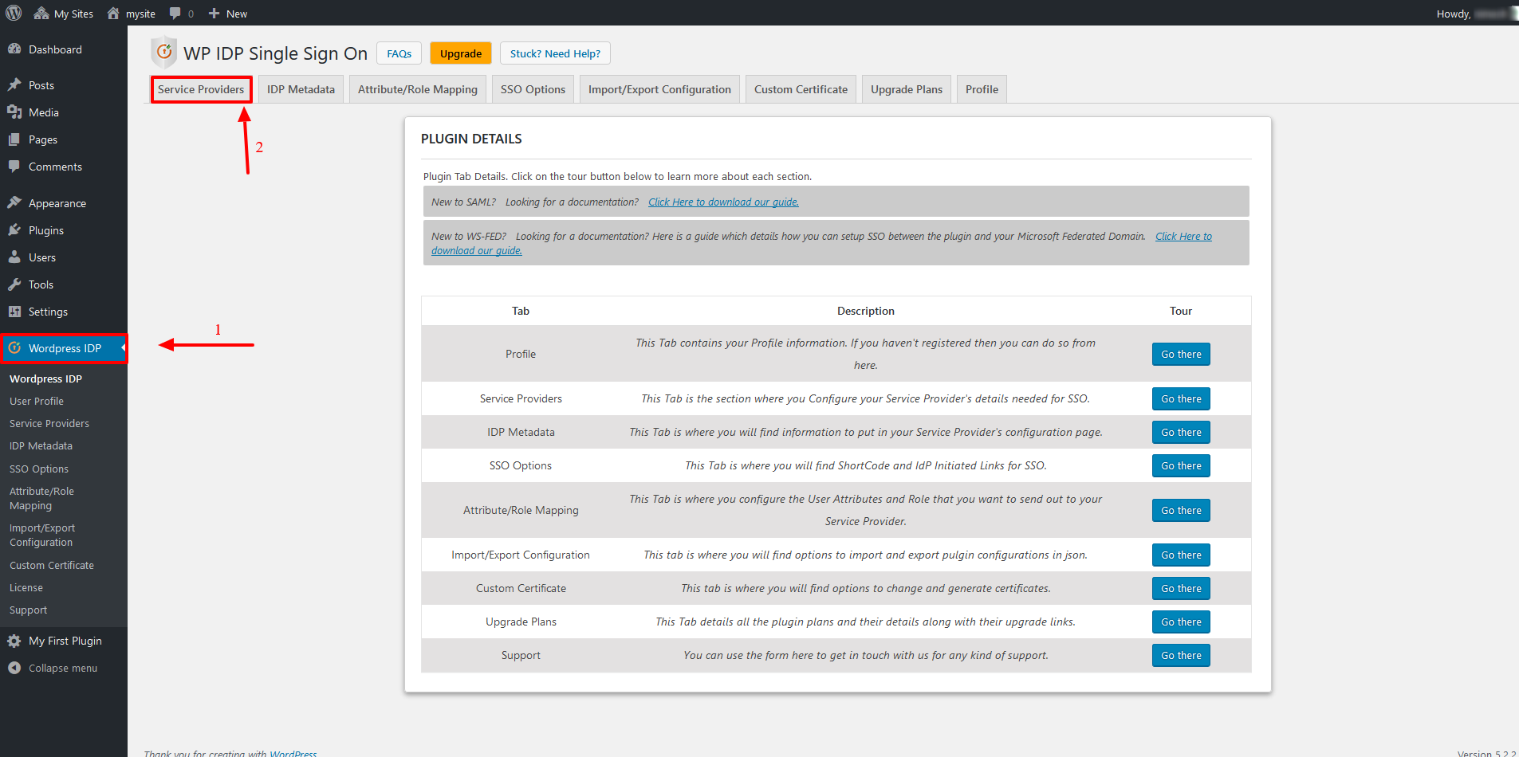Open Tools menu in sidebar
1519x757 pixels.
click(x=41, y=284)
